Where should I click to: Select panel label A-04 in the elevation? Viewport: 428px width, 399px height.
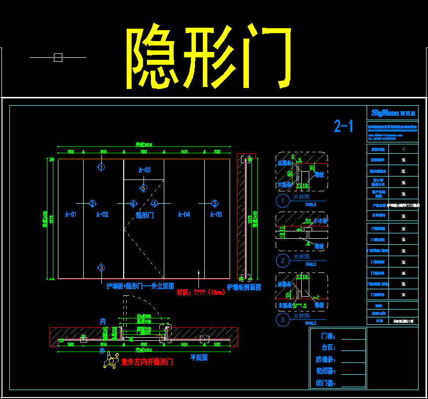[184, 215]
